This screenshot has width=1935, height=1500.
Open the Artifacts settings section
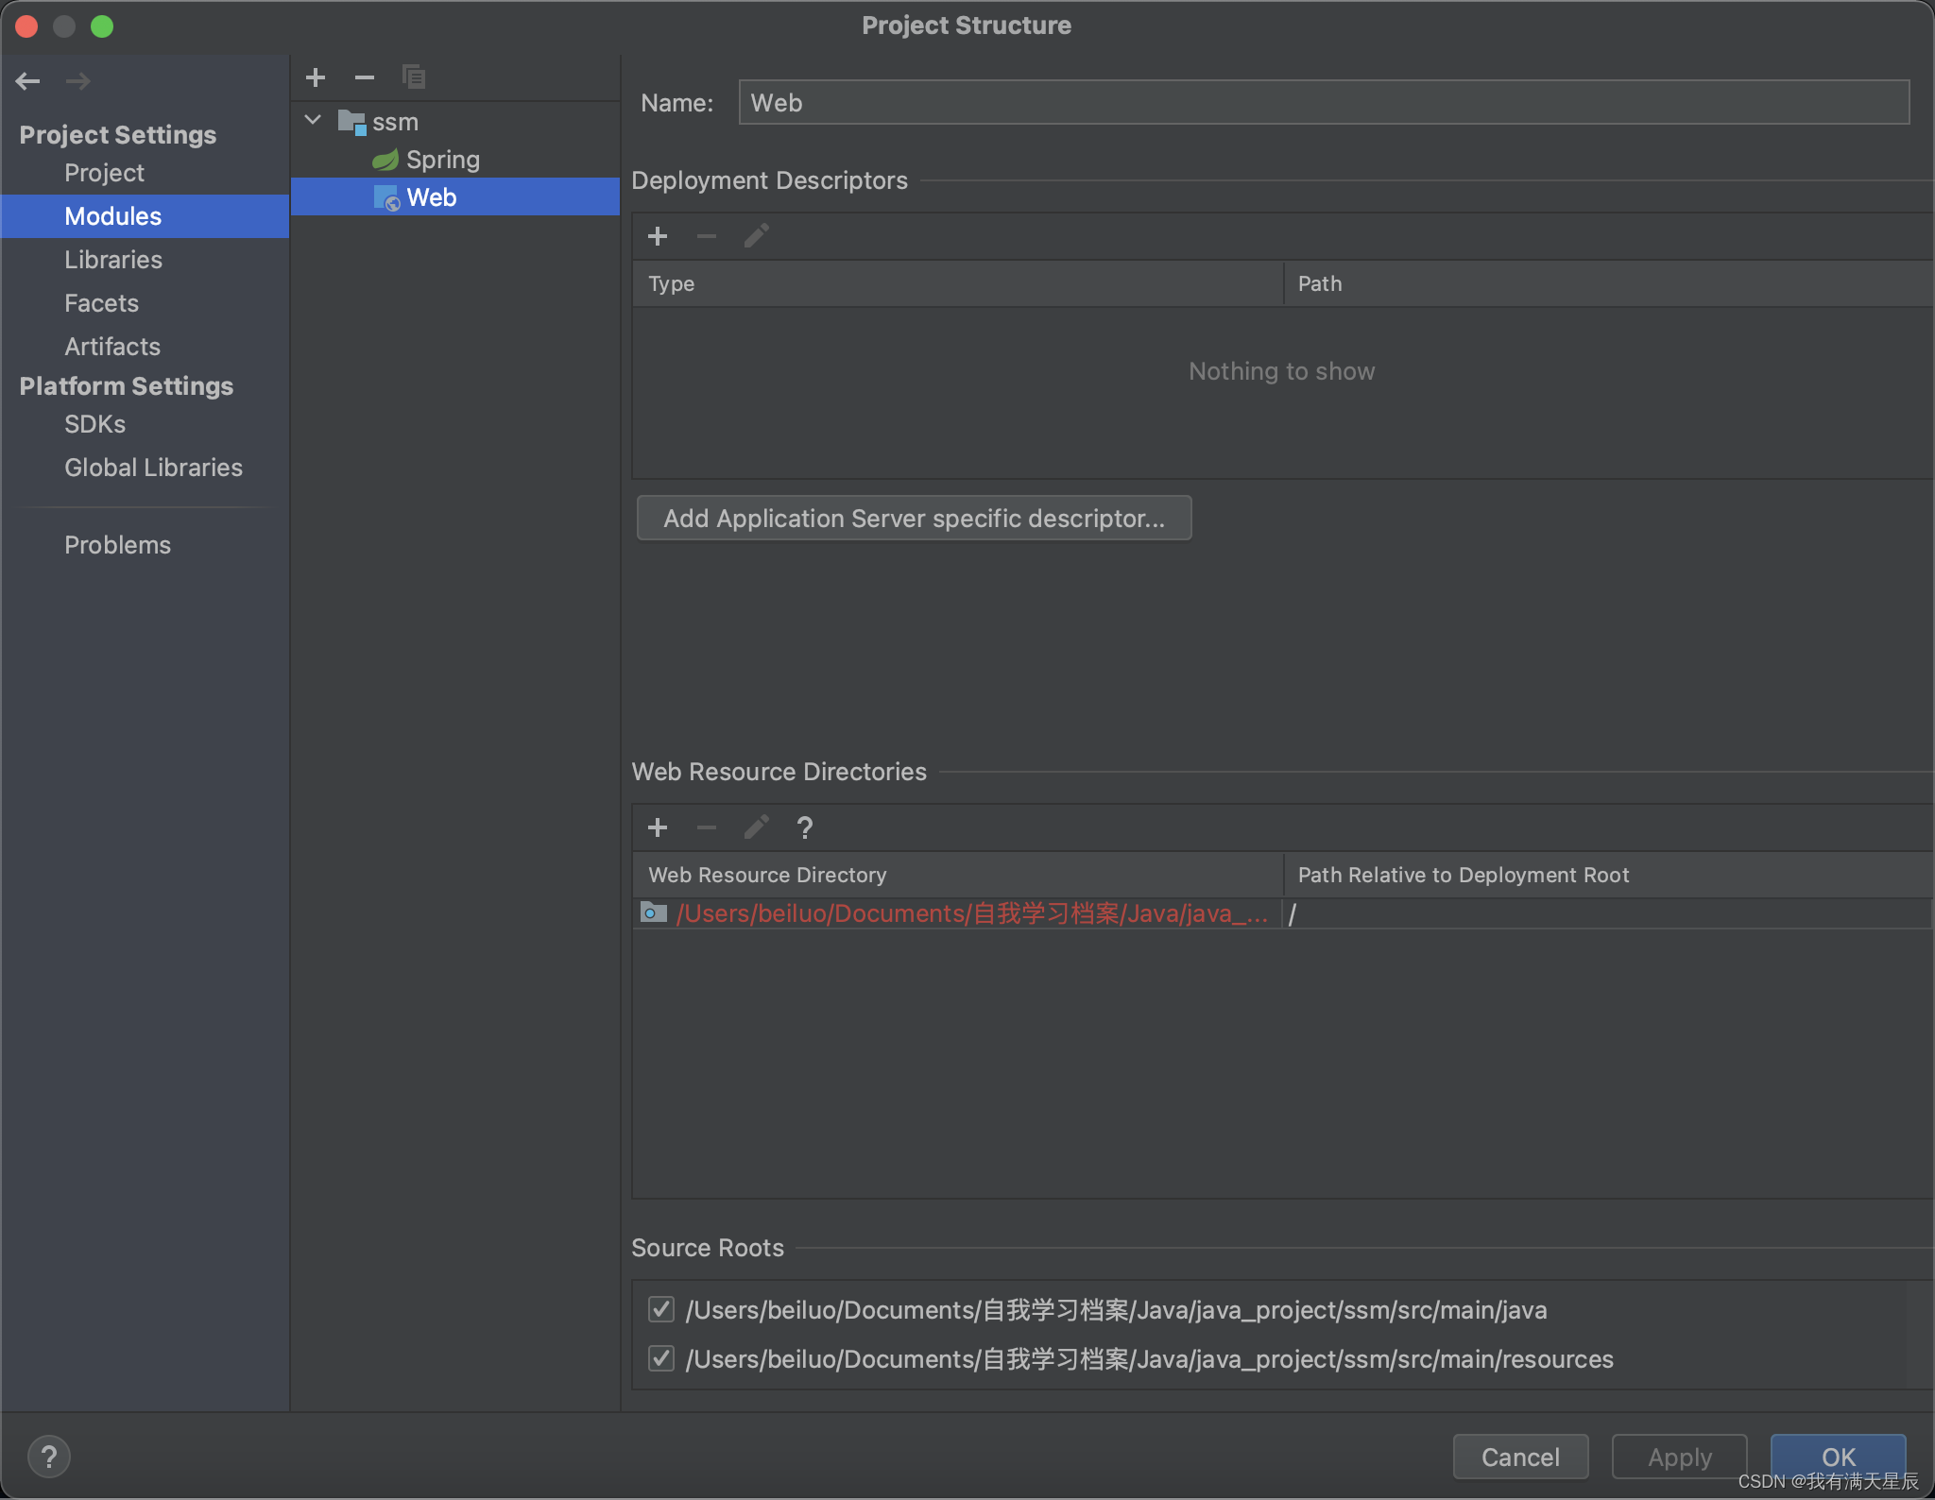pos(112,347)
